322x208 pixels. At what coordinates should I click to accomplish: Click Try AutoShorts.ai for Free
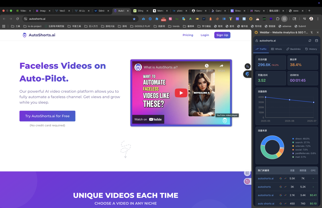point(47,116)
